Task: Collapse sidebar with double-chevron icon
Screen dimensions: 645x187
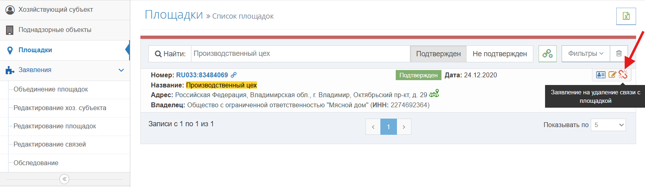Action: [x=64, y=179]
